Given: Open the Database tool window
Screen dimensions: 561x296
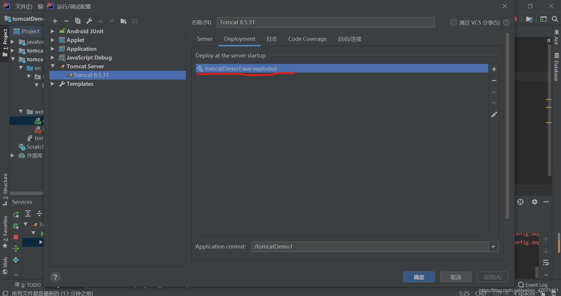Looking at the screenshot, I should (x=556, y=67).
